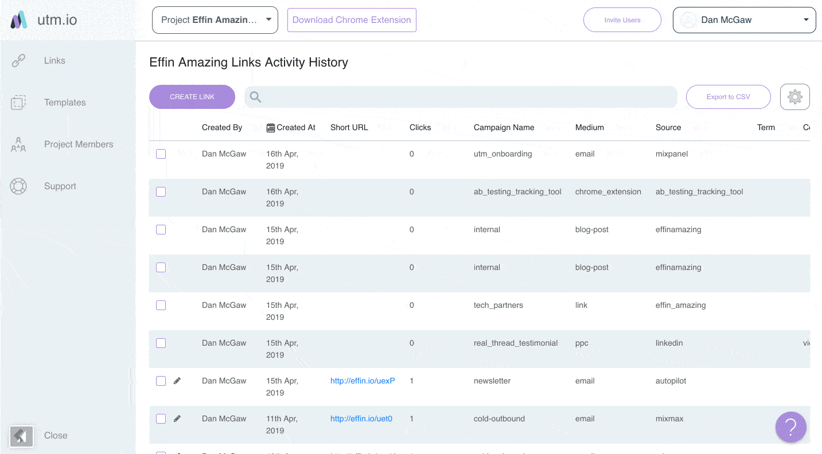Image resolution: width=822 pixels, height=454 pixels.
Task: Click the chrome_extension medium cell
Action: pos(608,191)
